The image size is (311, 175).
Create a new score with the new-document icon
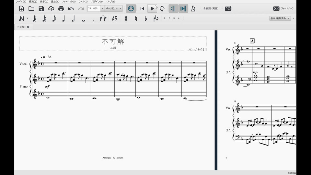click(21, 8)
